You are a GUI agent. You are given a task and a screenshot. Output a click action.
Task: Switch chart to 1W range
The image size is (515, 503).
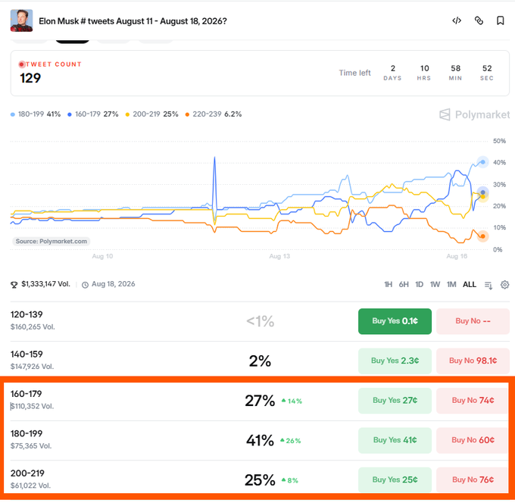coord(435,284)
